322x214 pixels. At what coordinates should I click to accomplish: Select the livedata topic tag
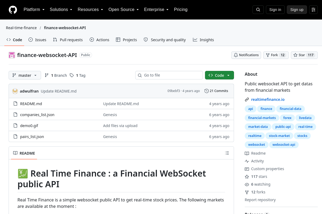305,118
